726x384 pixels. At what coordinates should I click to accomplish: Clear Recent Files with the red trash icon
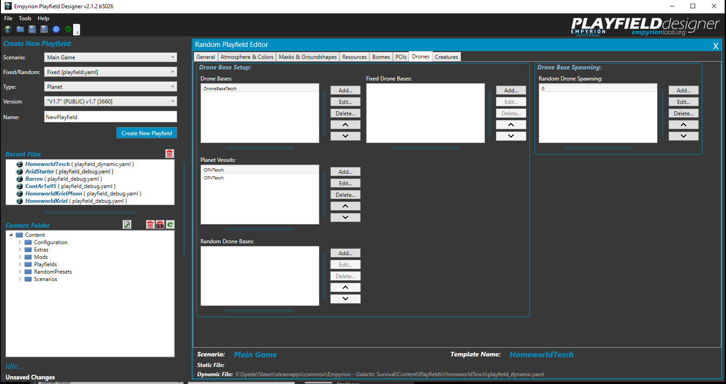coord(170,154)
